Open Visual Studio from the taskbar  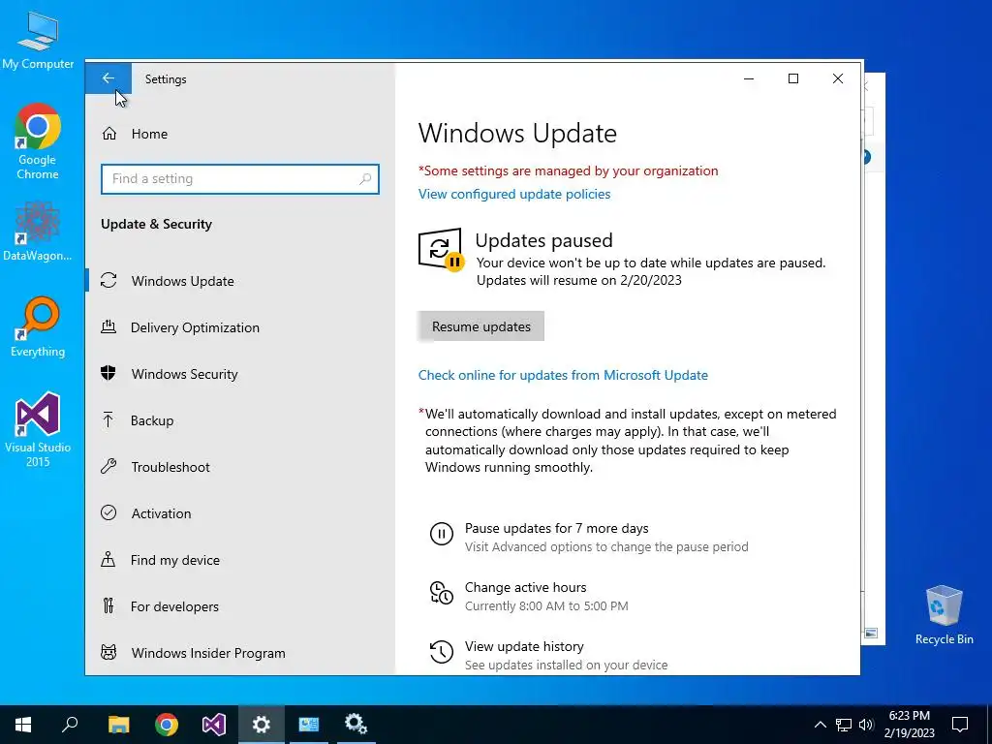click(x=214, y=725)
